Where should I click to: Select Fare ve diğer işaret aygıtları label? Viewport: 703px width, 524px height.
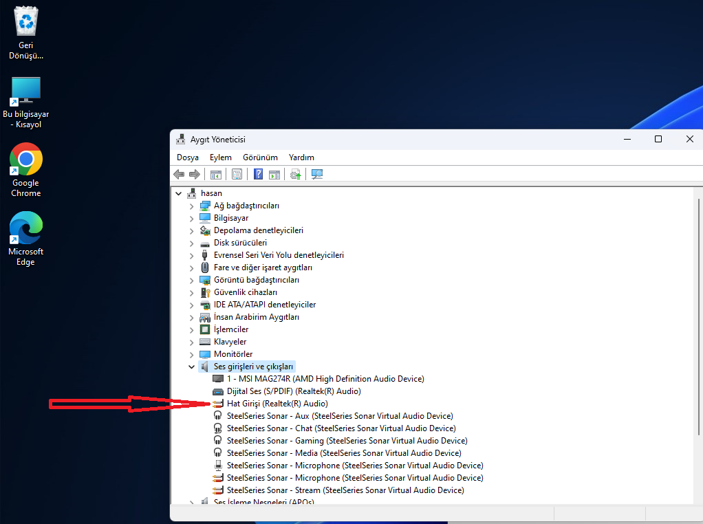point(263,268)
